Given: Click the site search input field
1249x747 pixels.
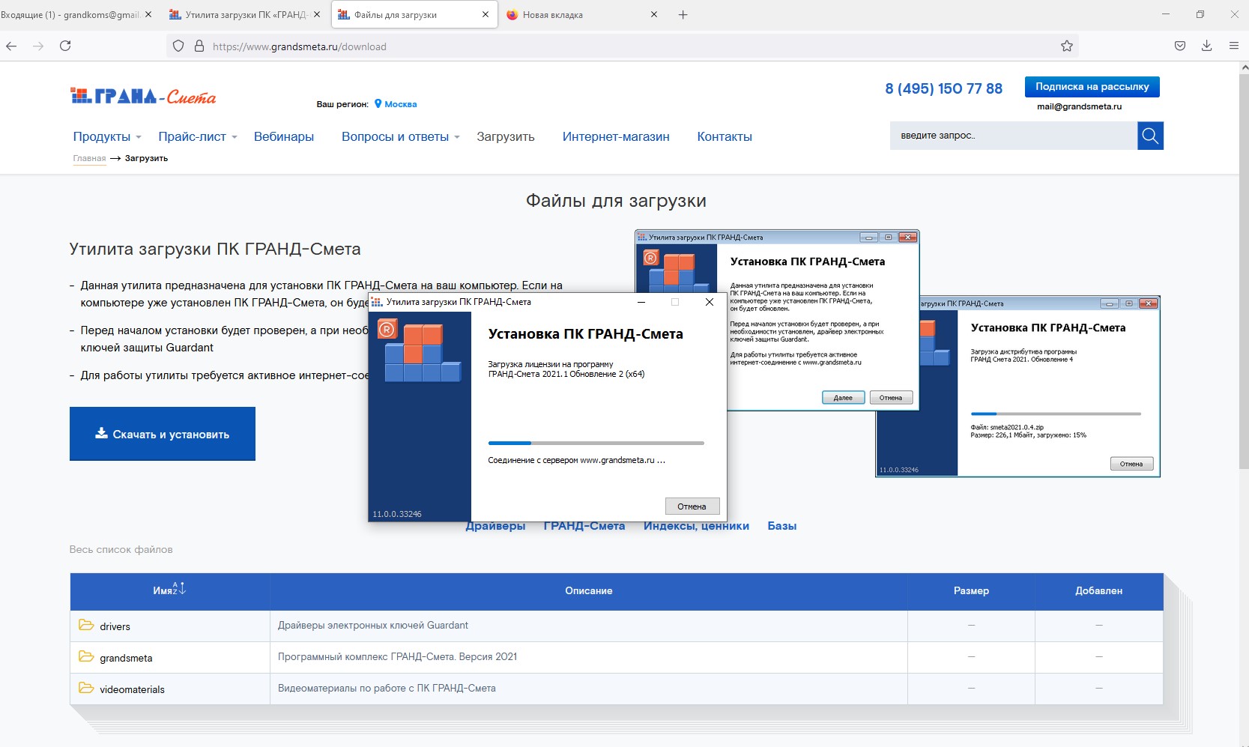Looking at the screenshot, I should [x=1013, y=136].
